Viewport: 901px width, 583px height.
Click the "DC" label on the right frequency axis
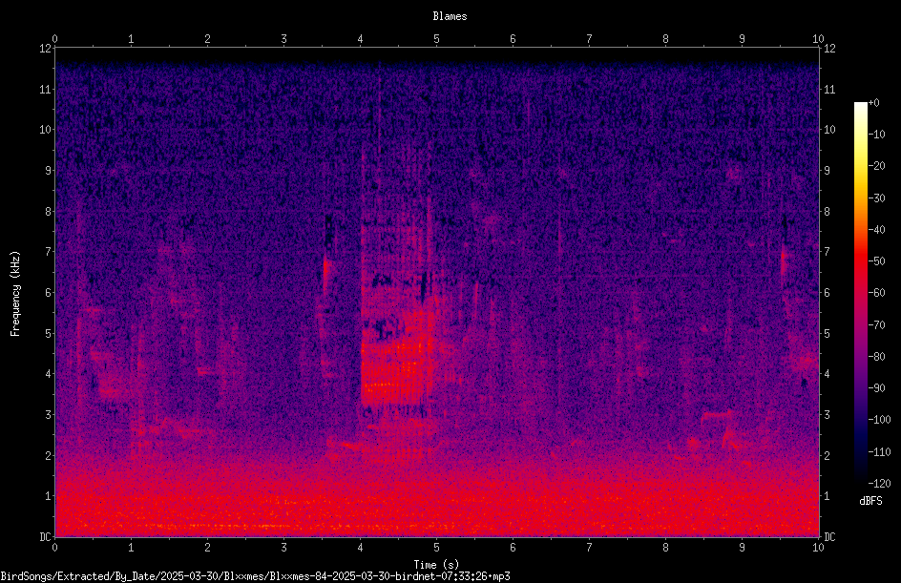(x=829, y=537)
